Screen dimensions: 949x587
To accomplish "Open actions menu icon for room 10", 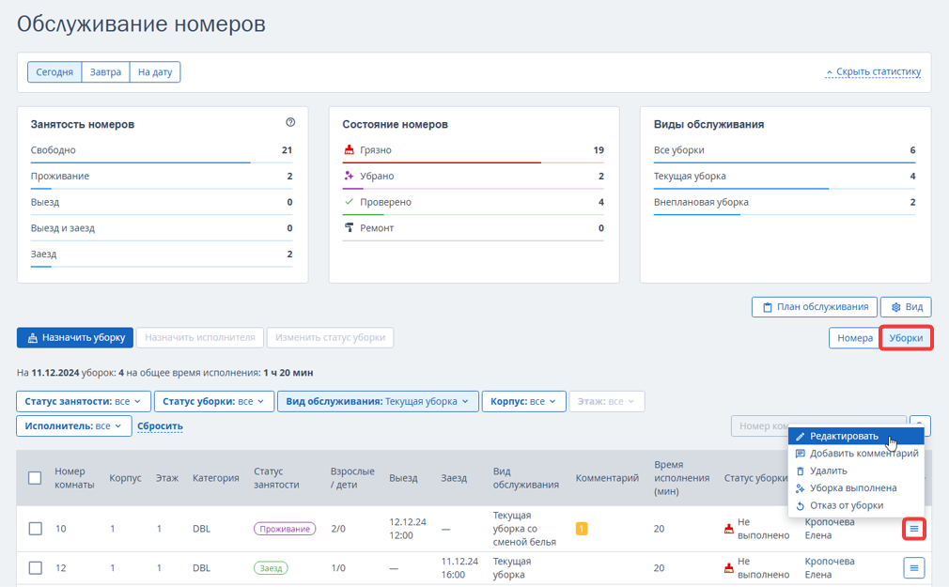I will (x=914, y=529).
